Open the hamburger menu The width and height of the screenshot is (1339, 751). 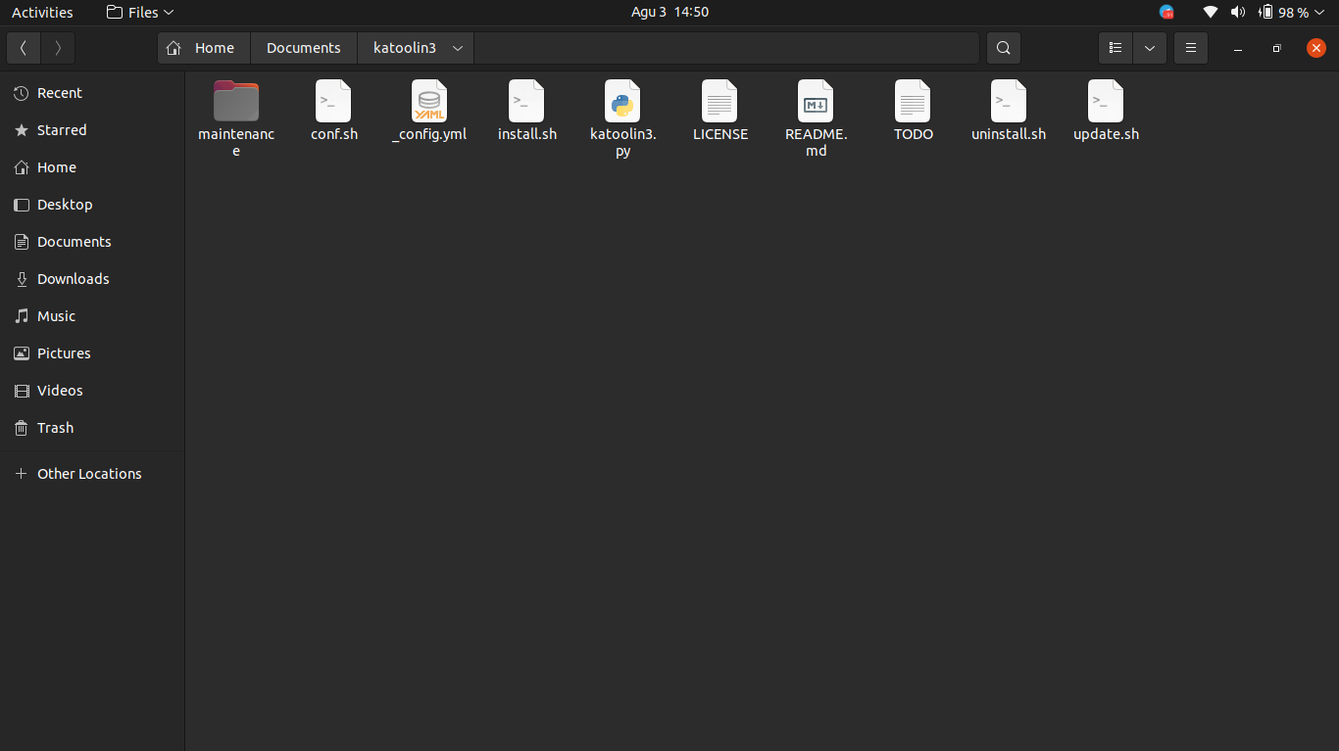[x=1190, y=47]
